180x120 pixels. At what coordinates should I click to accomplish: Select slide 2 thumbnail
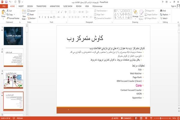point(13,58)
